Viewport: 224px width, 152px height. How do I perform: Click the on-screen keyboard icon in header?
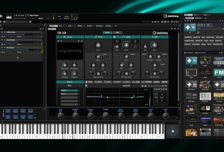(x=9, y=17)
